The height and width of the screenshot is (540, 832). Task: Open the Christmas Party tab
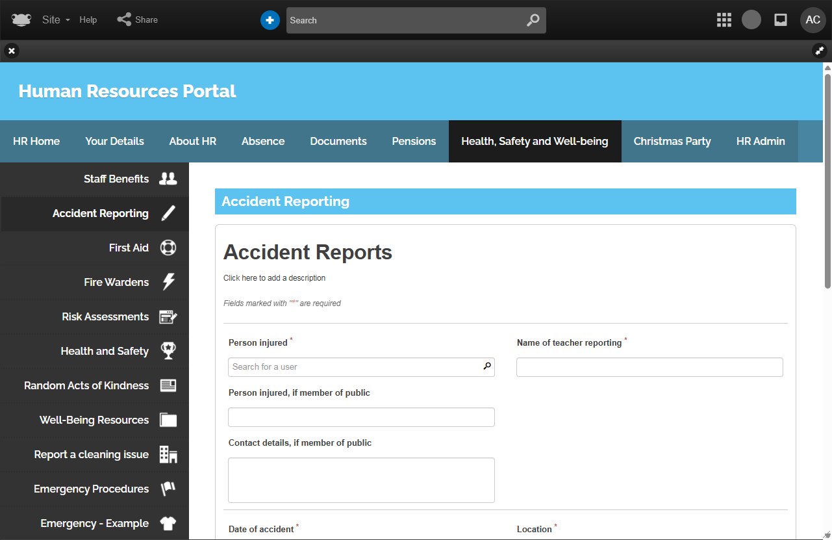[672, 141]
